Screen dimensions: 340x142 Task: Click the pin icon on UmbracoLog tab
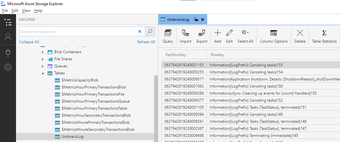point(195,20)
